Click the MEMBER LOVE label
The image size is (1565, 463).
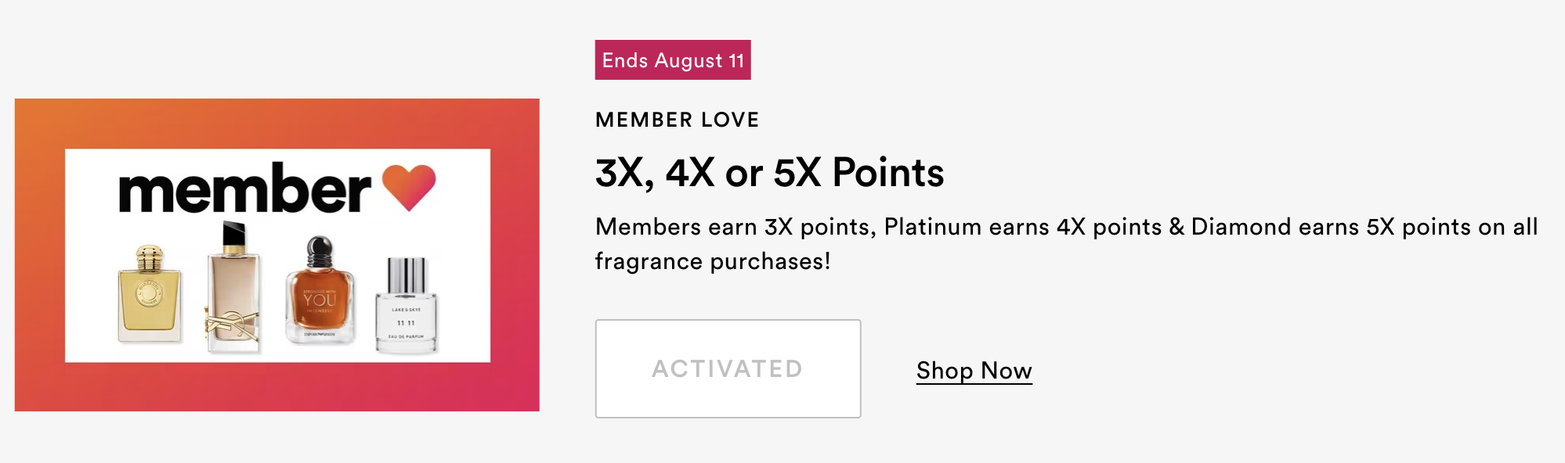677,120
